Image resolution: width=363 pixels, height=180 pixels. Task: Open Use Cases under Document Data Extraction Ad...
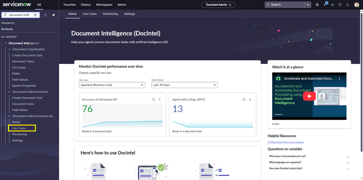19,128
